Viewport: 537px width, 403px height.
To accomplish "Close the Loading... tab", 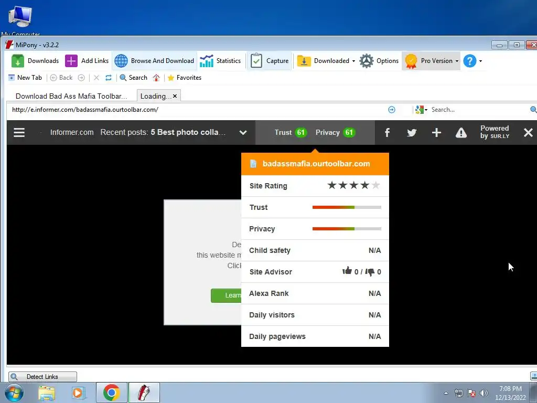I will [x=175, y=97].
